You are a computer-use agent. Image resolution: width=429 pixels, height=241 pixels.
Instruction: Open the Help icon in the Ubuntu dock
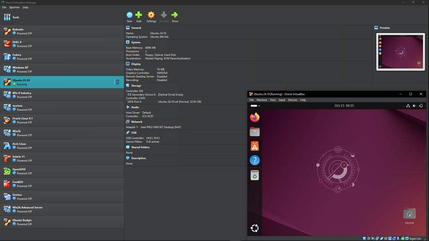click(x=254, y=160)
